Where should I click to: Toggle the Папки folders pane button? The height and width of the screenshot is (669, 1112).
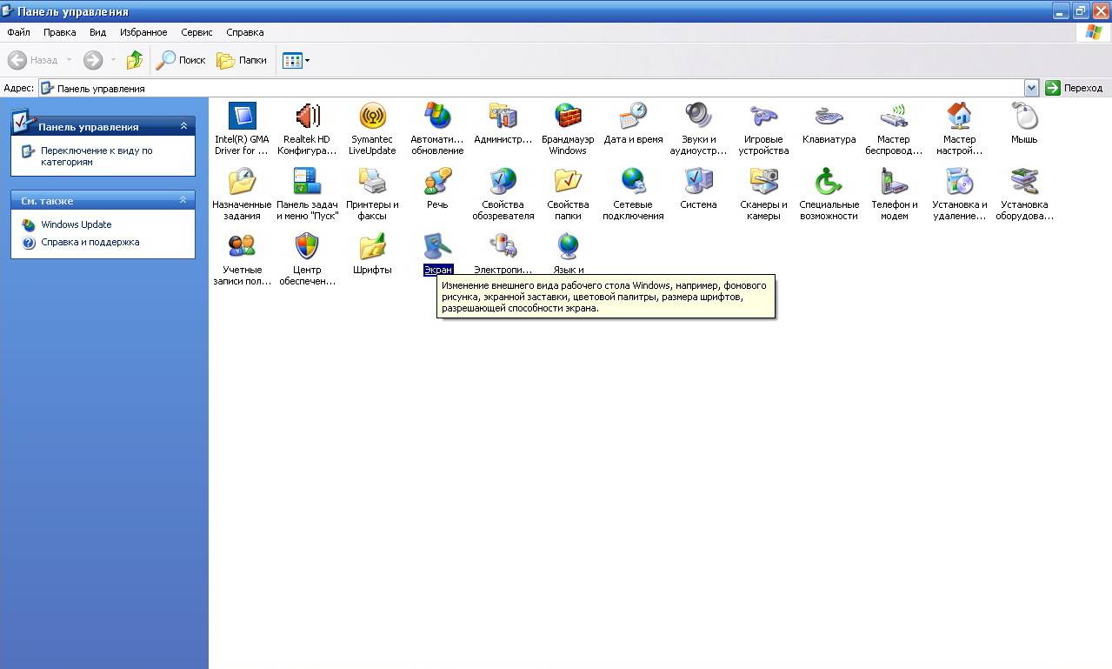tap(242, 60)
